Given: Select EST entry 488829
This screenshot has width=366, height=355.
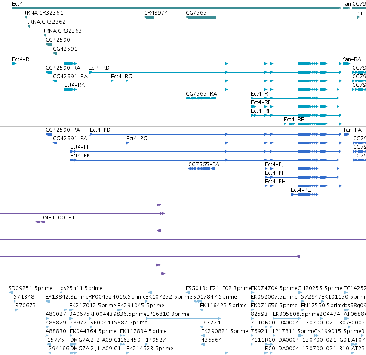Looking at the screenshot, I should [x=56, y=323].
